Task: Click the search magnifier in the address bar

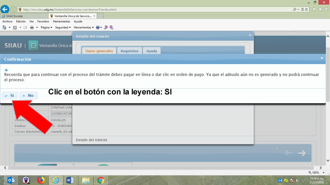Action: point(294,10)
